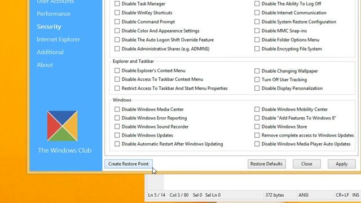The image size is (361, 203).
Task: Check Disable The Auto Logon Shift Override Feature
Action: (117, 39)
